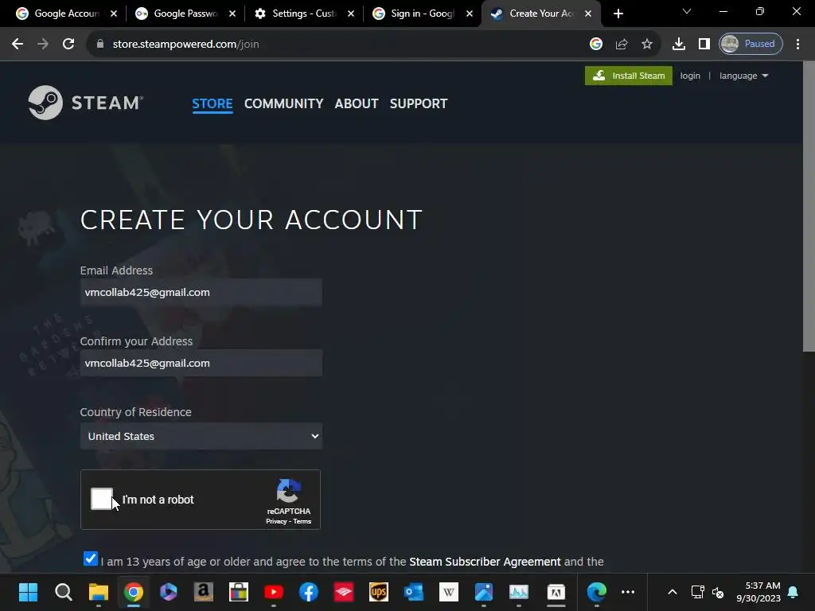Open Chrome downloads icon
Viewport: 815px width, 611px height.
pos(678,45)
